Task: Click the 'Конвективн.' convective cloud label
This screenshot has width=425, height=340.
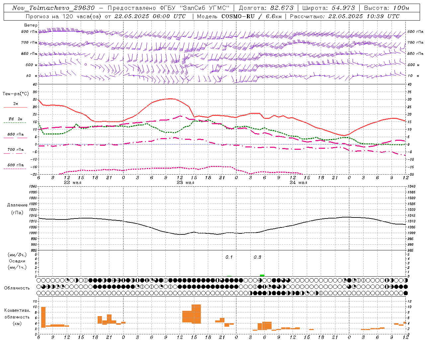Action: 17,310
